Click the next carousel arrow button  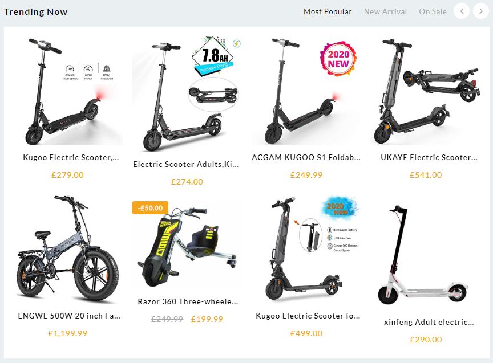(481, 11)
